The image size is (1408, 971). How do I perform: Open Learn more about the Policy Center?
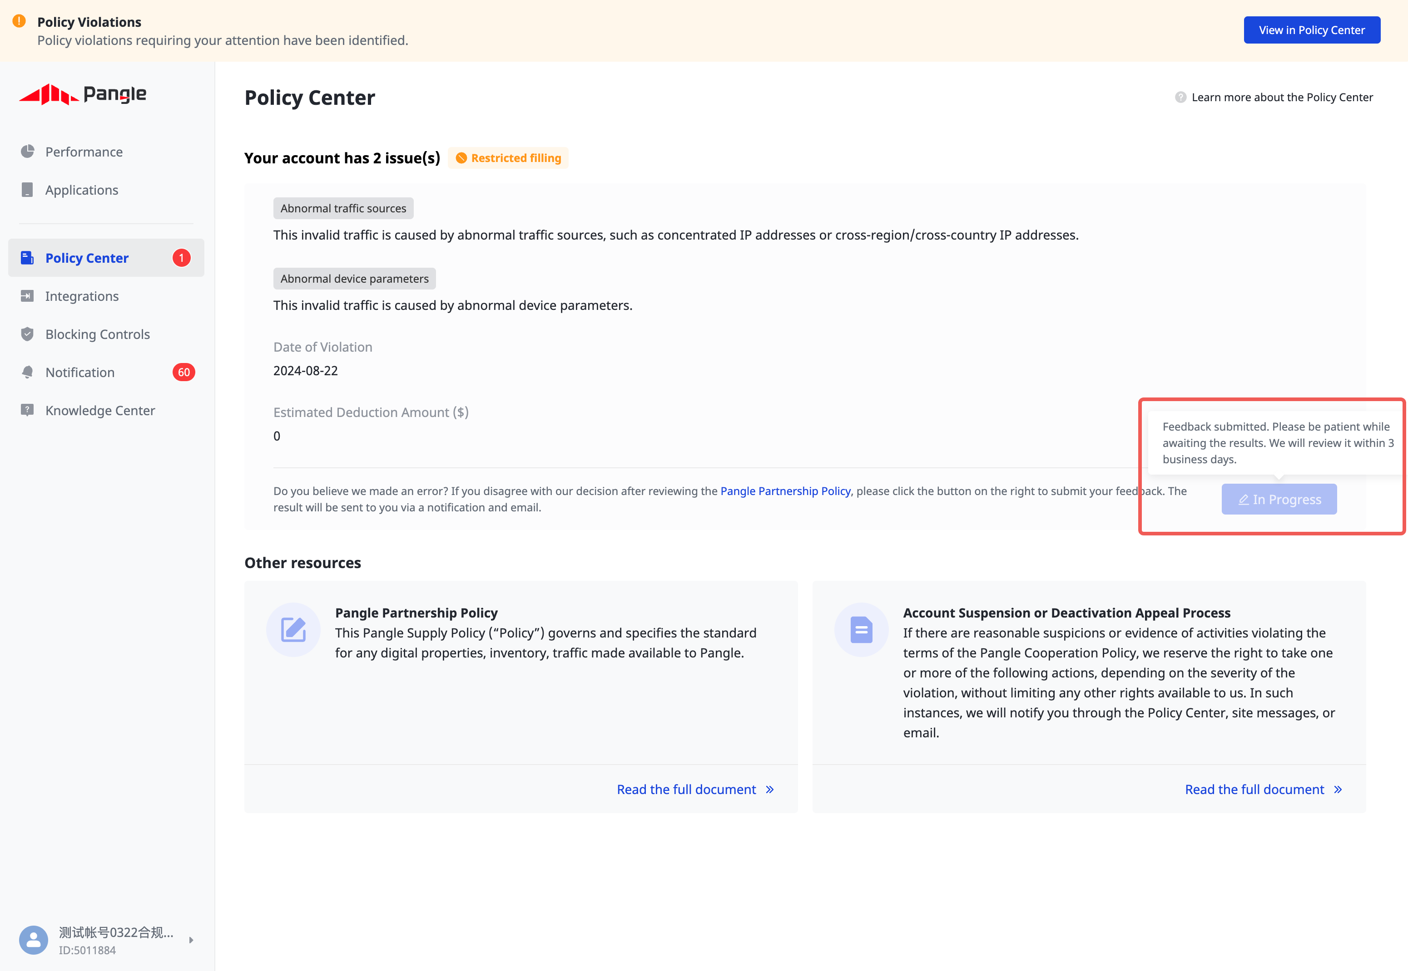[1282, 98]
